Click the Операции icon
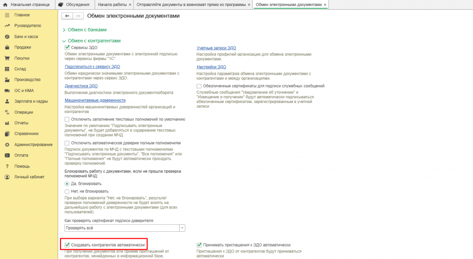 tap(7, 112)
